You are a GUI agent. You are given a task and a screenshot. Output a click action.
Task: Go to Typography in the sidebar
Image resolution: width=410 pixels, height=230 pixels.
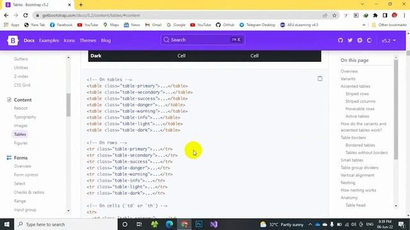coord(25,117)
